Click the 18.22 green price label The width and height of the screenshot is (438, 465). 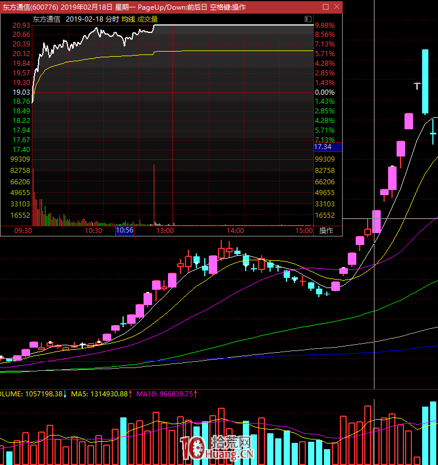coord(22,121)
